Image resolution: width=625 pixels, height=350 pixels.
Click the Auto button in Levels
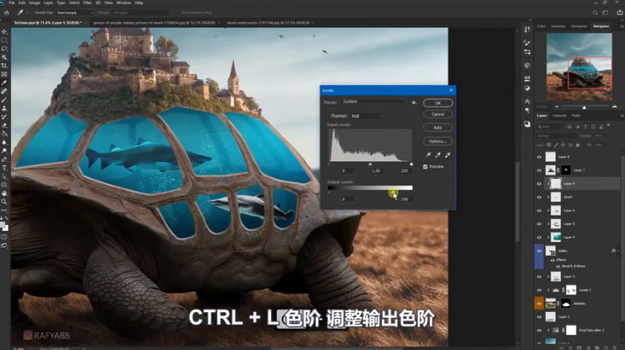click(x=437, y=127)
